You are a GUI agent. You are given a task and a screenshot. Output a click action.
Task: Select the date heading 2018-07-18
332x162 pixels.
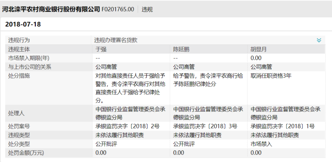pos(23,24)
